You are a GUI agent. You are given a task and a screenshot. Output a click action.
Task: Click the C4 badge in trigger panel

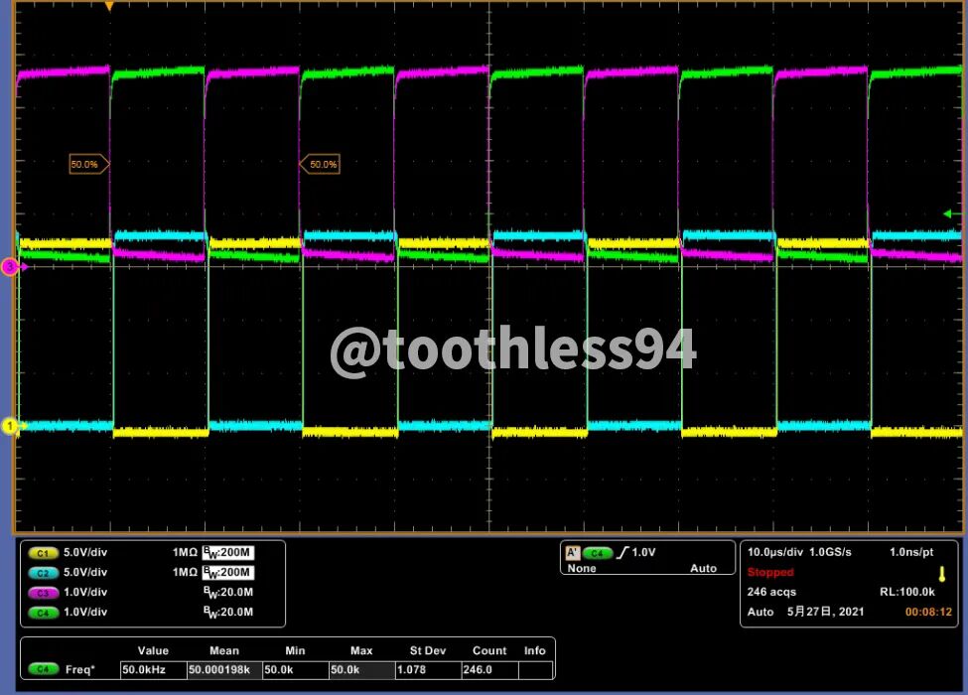597,553
